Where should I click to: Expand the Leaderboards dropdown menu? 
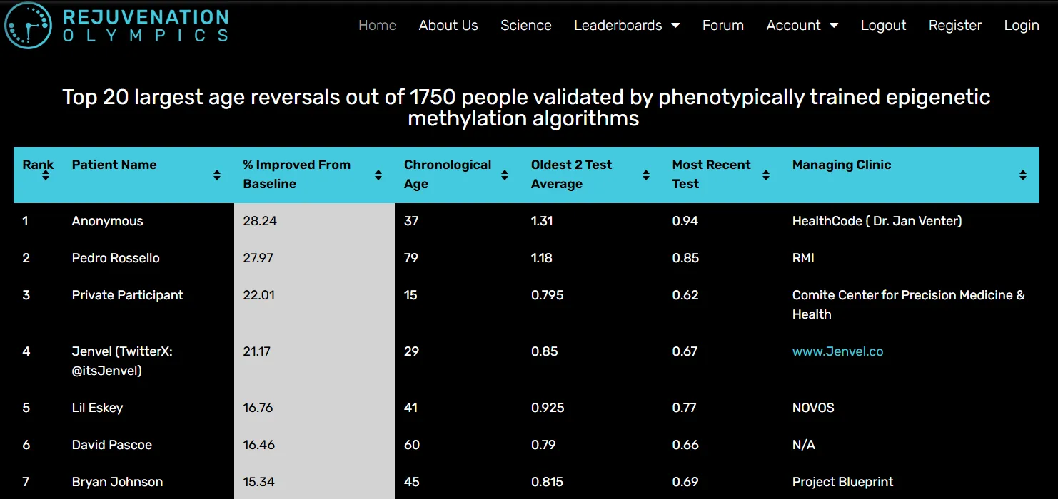pyautogui.click(x=627, y=25)
